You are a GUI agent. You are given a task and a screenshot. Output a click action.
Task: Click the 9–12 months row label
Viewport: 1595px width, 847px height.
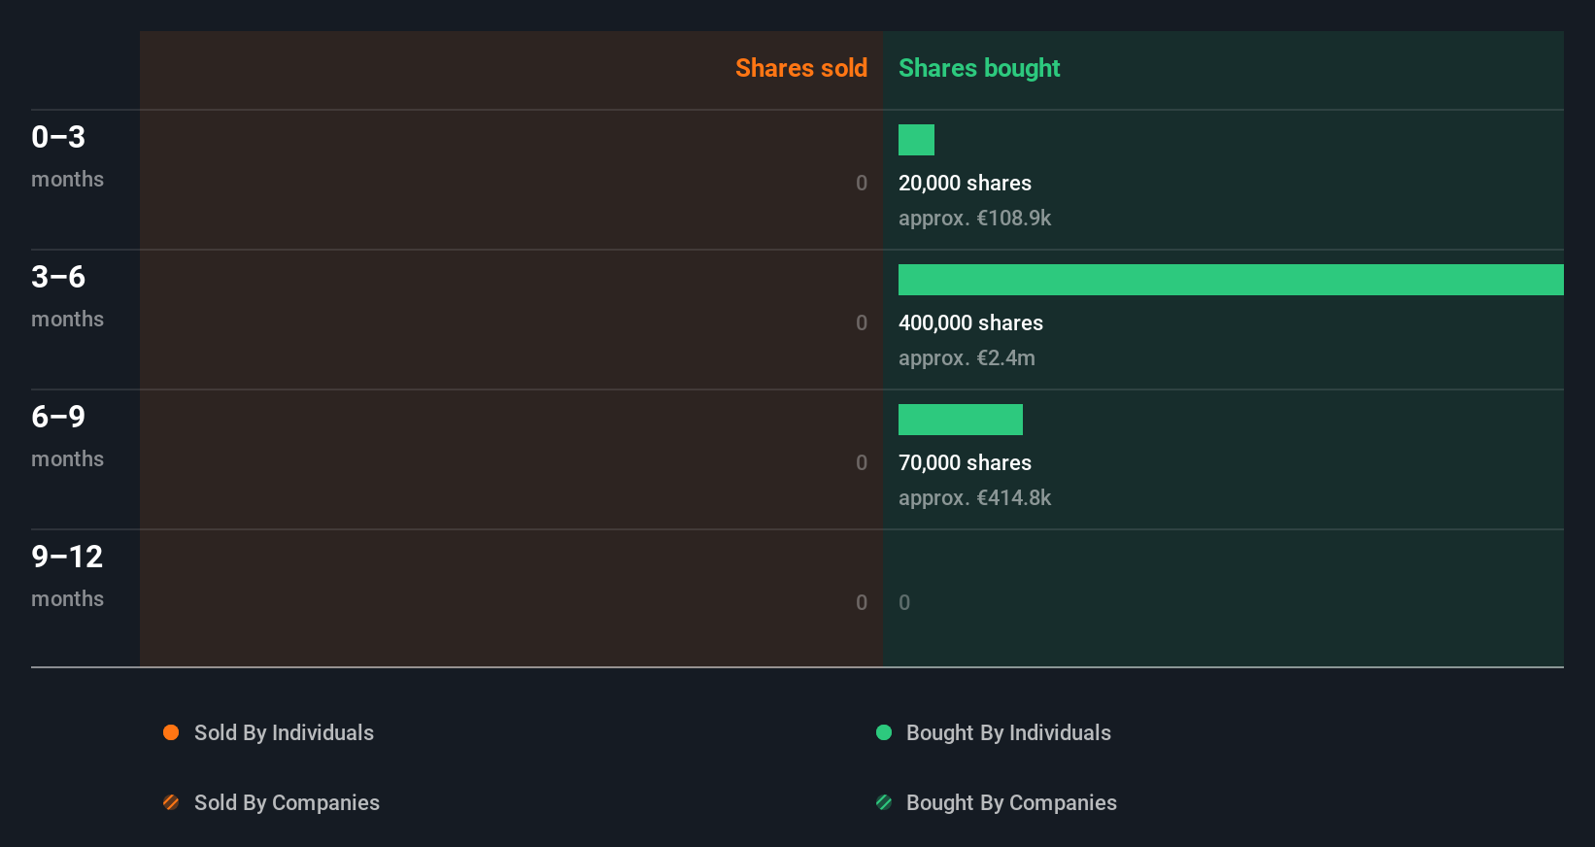[67, 576]
